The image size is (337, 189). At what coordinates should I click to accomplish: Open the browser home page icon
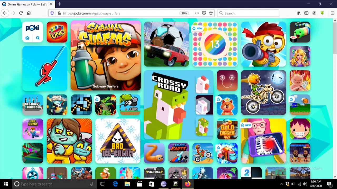(x=29, y=13)
